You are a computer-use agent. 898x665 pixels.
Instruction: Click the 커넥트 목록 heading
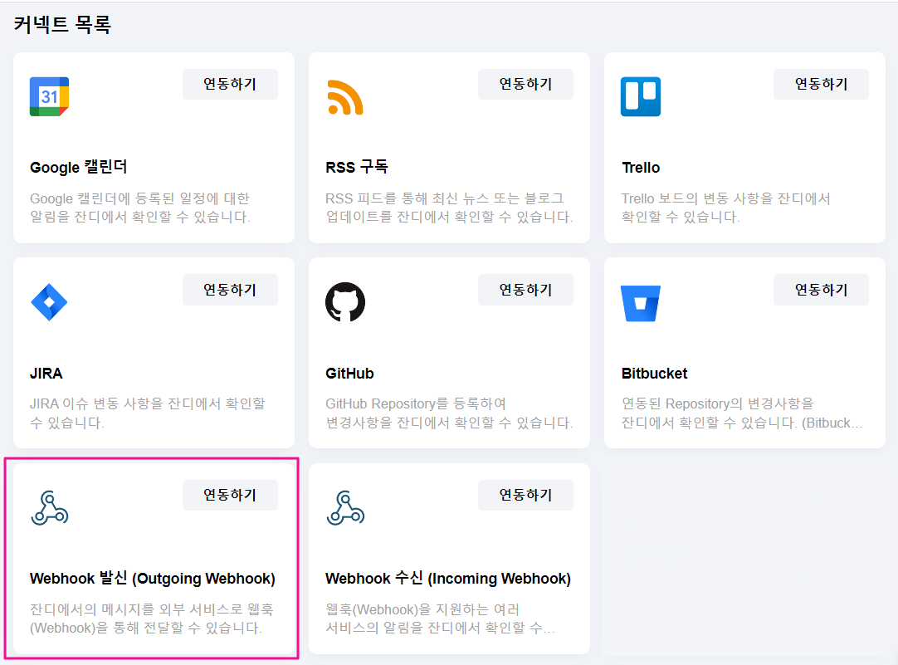click(62, 25)
